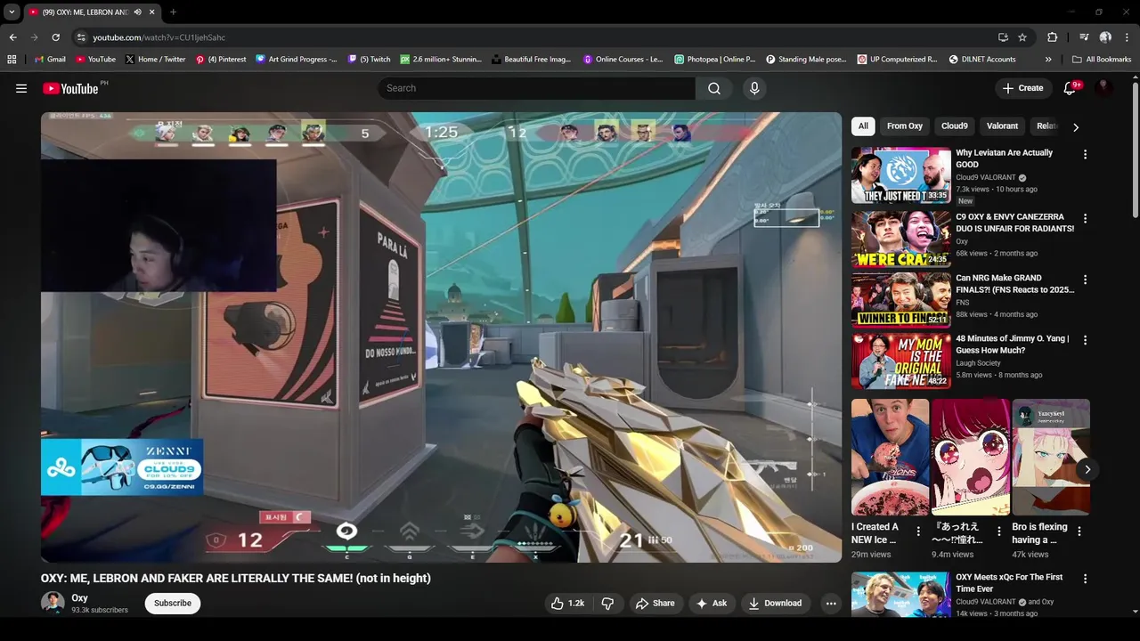Download the video
This screenshot has width=1140, height=641.
pyautogui.click(x=775, y=603)
